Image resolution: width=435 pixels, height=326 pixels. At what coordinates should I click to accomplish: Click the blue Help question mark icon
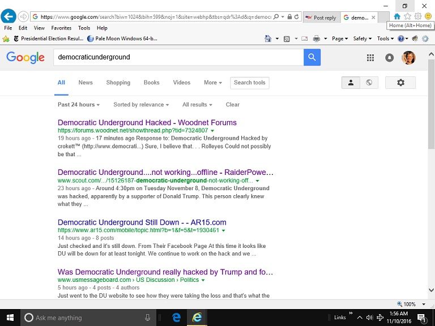coord(400,38)
